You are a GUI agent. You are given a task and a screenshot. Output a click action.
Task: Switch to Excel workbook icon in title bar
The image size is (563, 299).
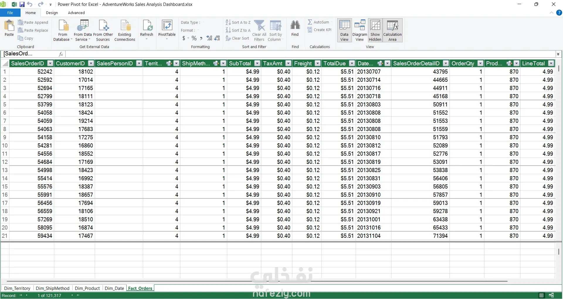[x=14, y=4]
